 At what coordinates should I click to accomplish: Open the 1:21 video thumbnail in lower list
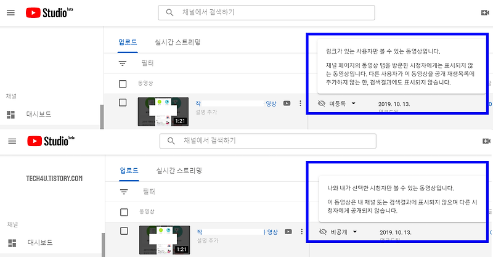[x=165, y=240]
